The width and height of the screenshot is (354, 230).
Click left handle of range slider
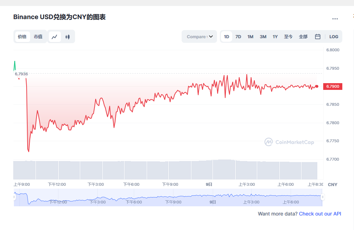pos(15,197)
